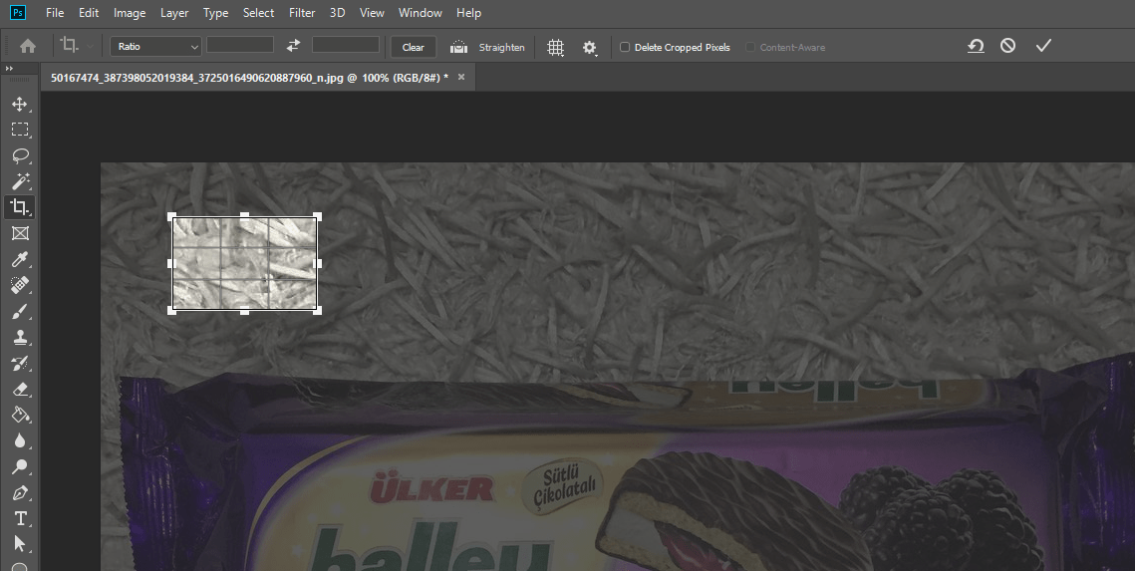
Task: Open the Select menu
Action: 258,13
